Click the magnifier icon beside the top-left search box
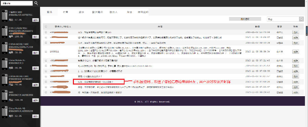 coord(36,3)
